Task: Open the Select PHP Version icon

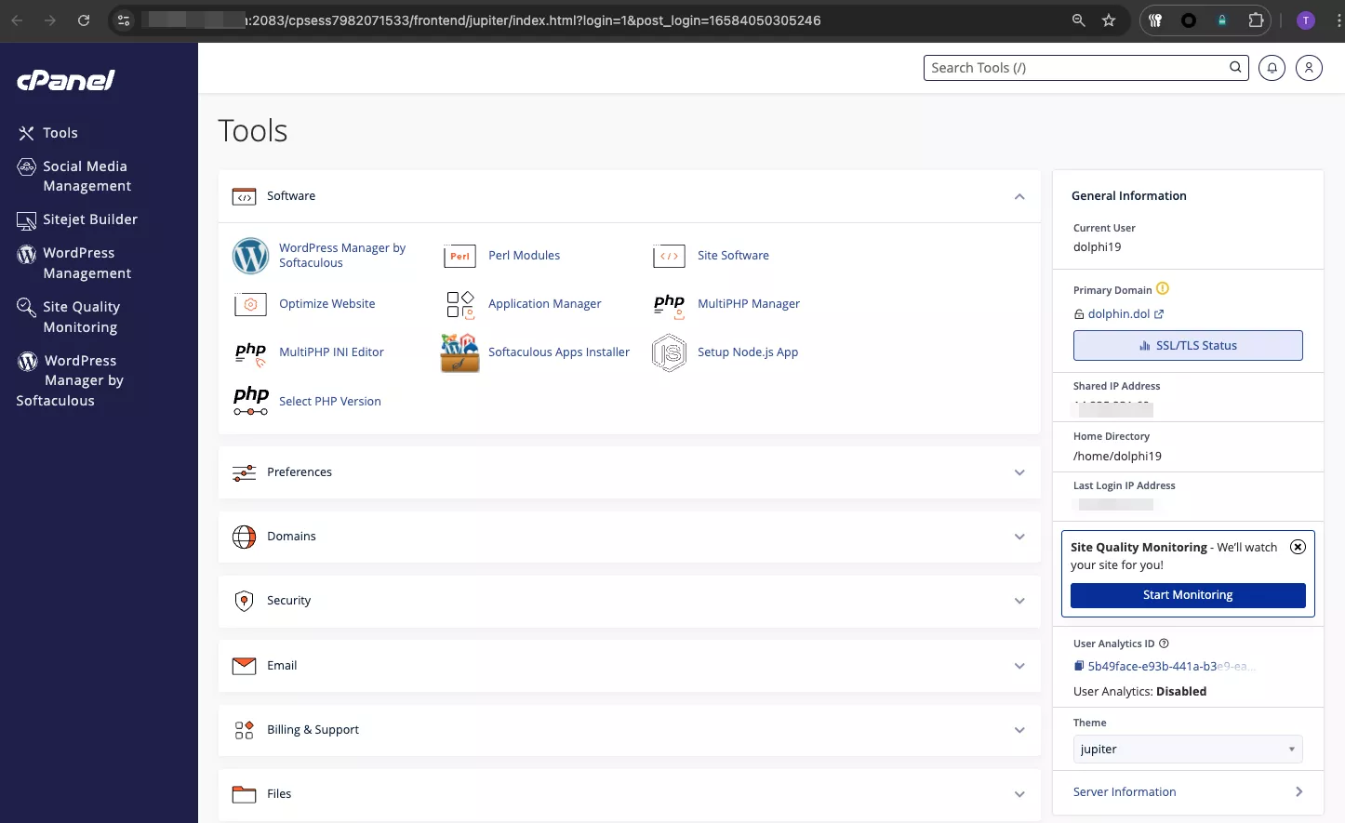Action: pyautogui.click(x=251, y=401)
